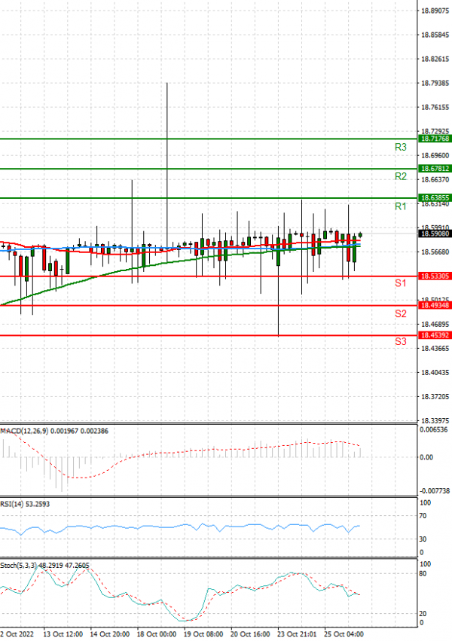Select the 18.53305 red price tag
This screenshot has height=641, width=452.
pyautogui.click(x=435, y=276)
